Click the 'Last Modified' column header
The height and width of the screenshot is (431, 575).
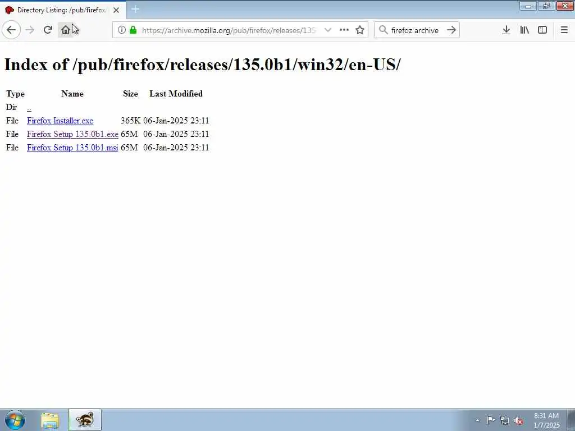coord(176,94)
